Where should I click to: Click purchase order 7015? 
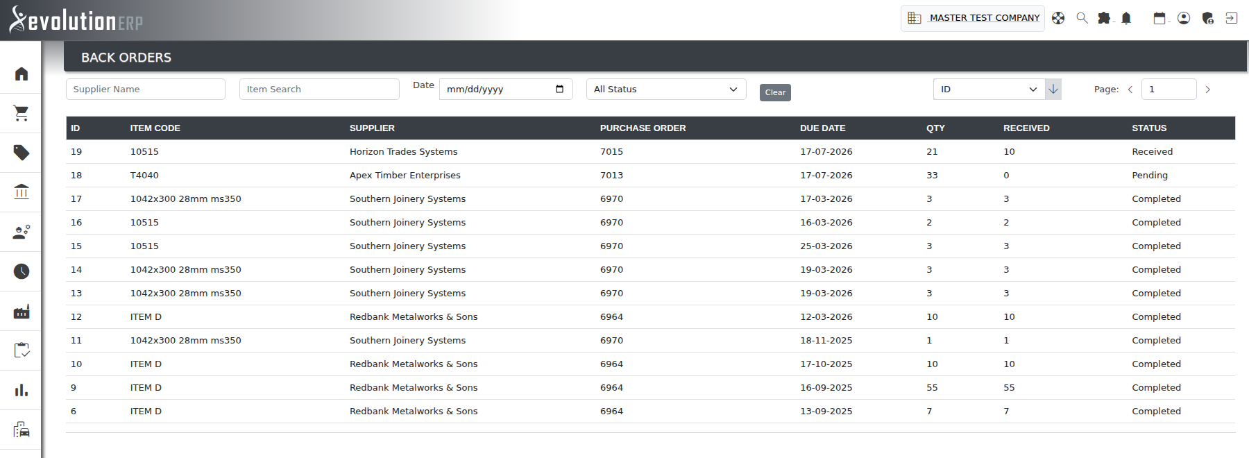pyautogui.click(x=611, y=152)
